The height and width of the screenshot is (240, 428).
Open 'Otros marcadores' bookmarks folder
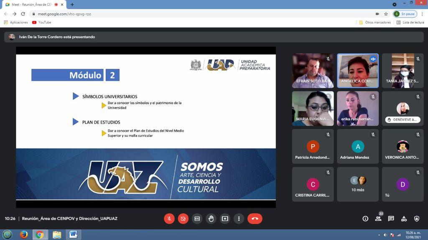coord(375,22)
